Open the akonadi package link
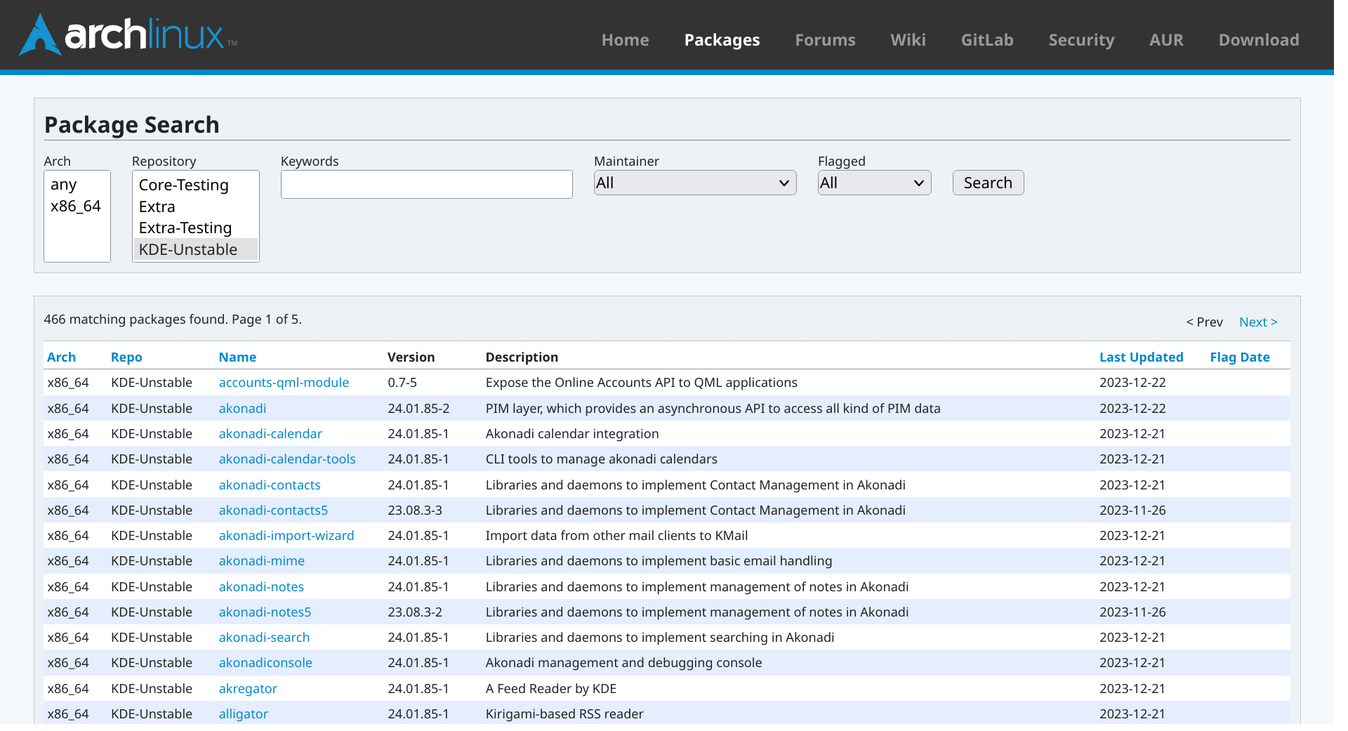 [x=242, y=408]
